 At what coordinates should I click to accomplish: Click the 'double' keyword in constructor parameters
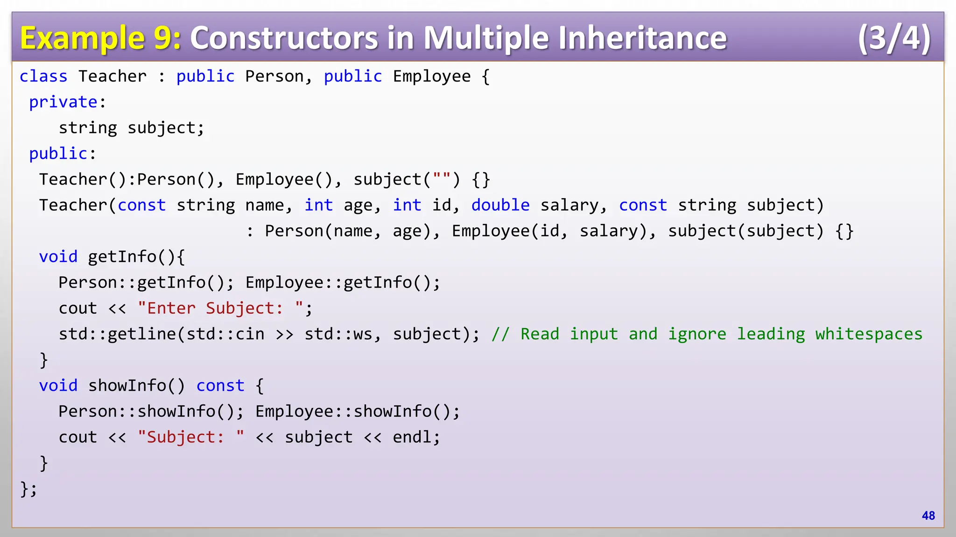tap(500, 205)
